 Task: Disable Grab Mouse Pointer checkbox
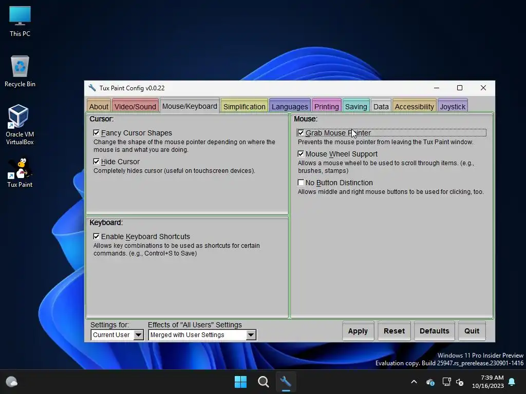pos(301,133)
